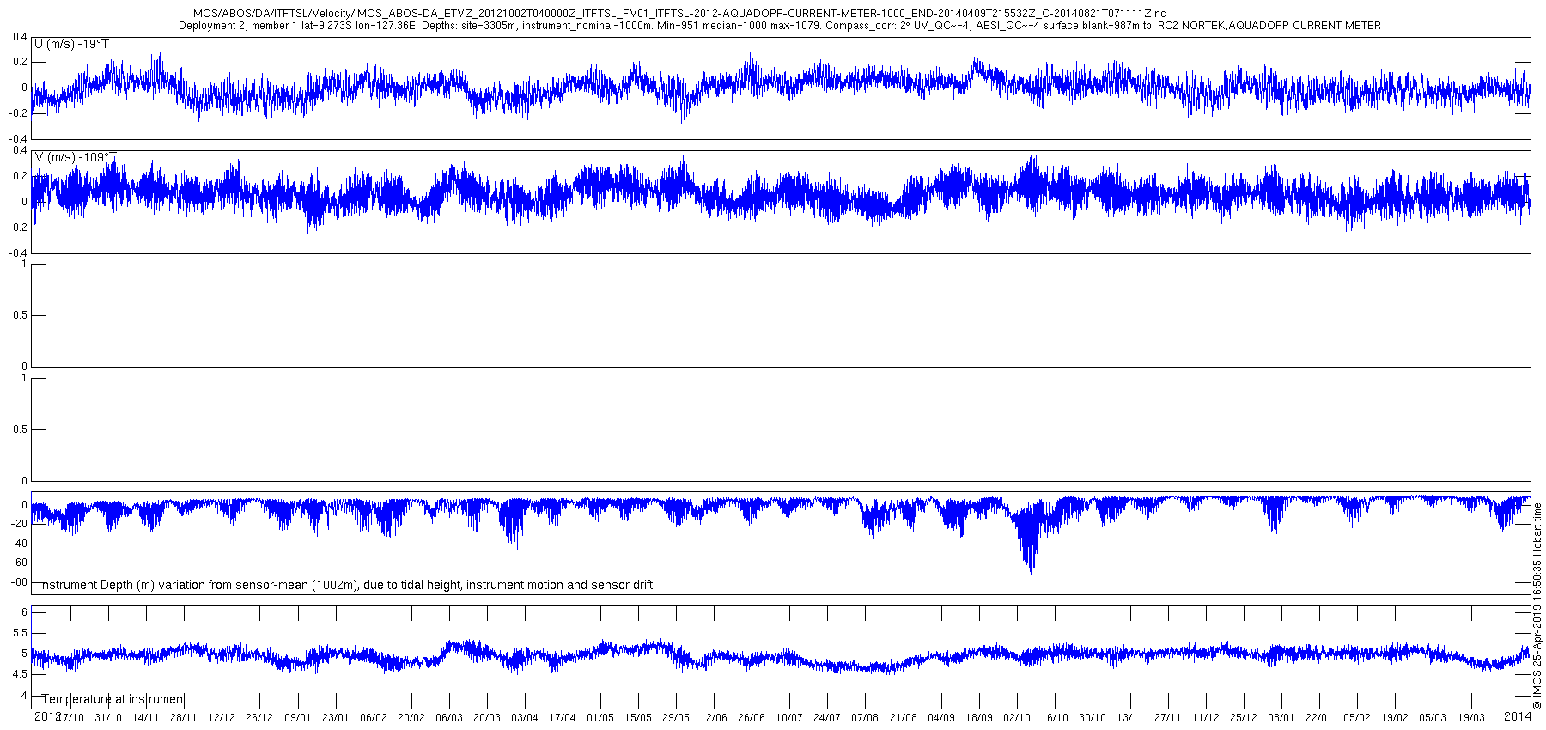Screen dimensions: 1546x730
Task: Click the '15/05' date tick label
Action: [638, 717]
